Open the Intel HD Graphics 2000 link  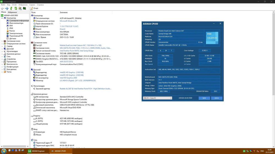coord(68,78)
